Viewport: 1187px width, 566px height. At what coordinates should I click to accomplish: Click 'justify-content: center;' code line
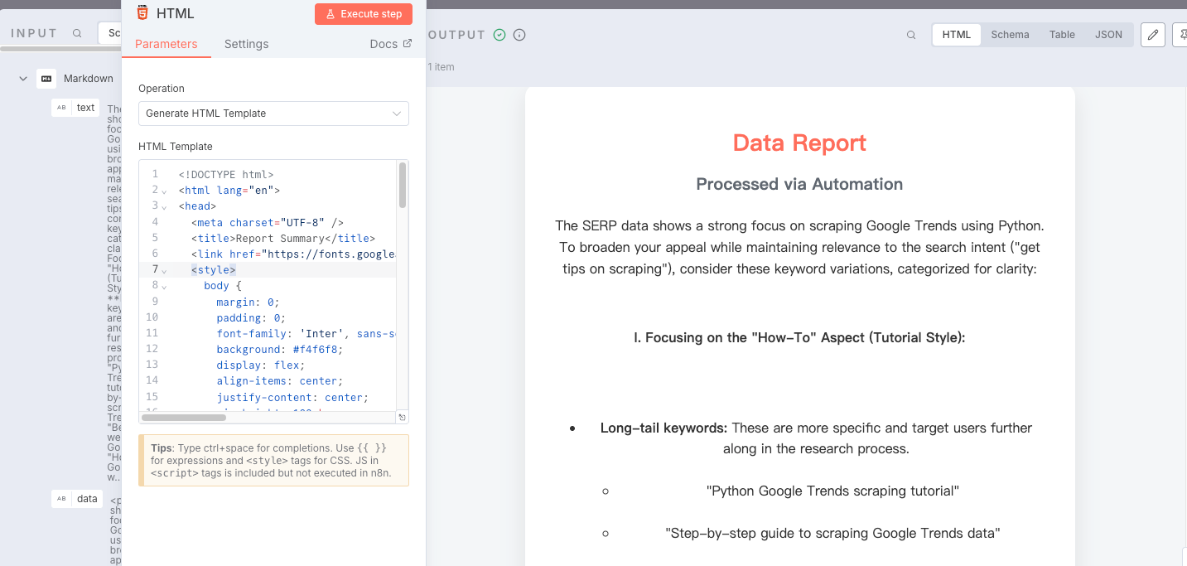point(292,398)
